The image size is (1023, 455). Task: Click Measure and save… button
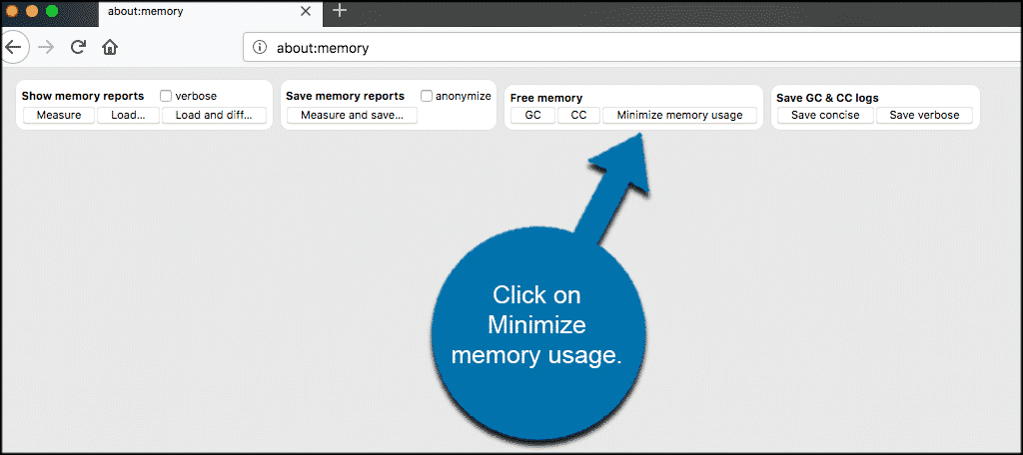(352, 115)
